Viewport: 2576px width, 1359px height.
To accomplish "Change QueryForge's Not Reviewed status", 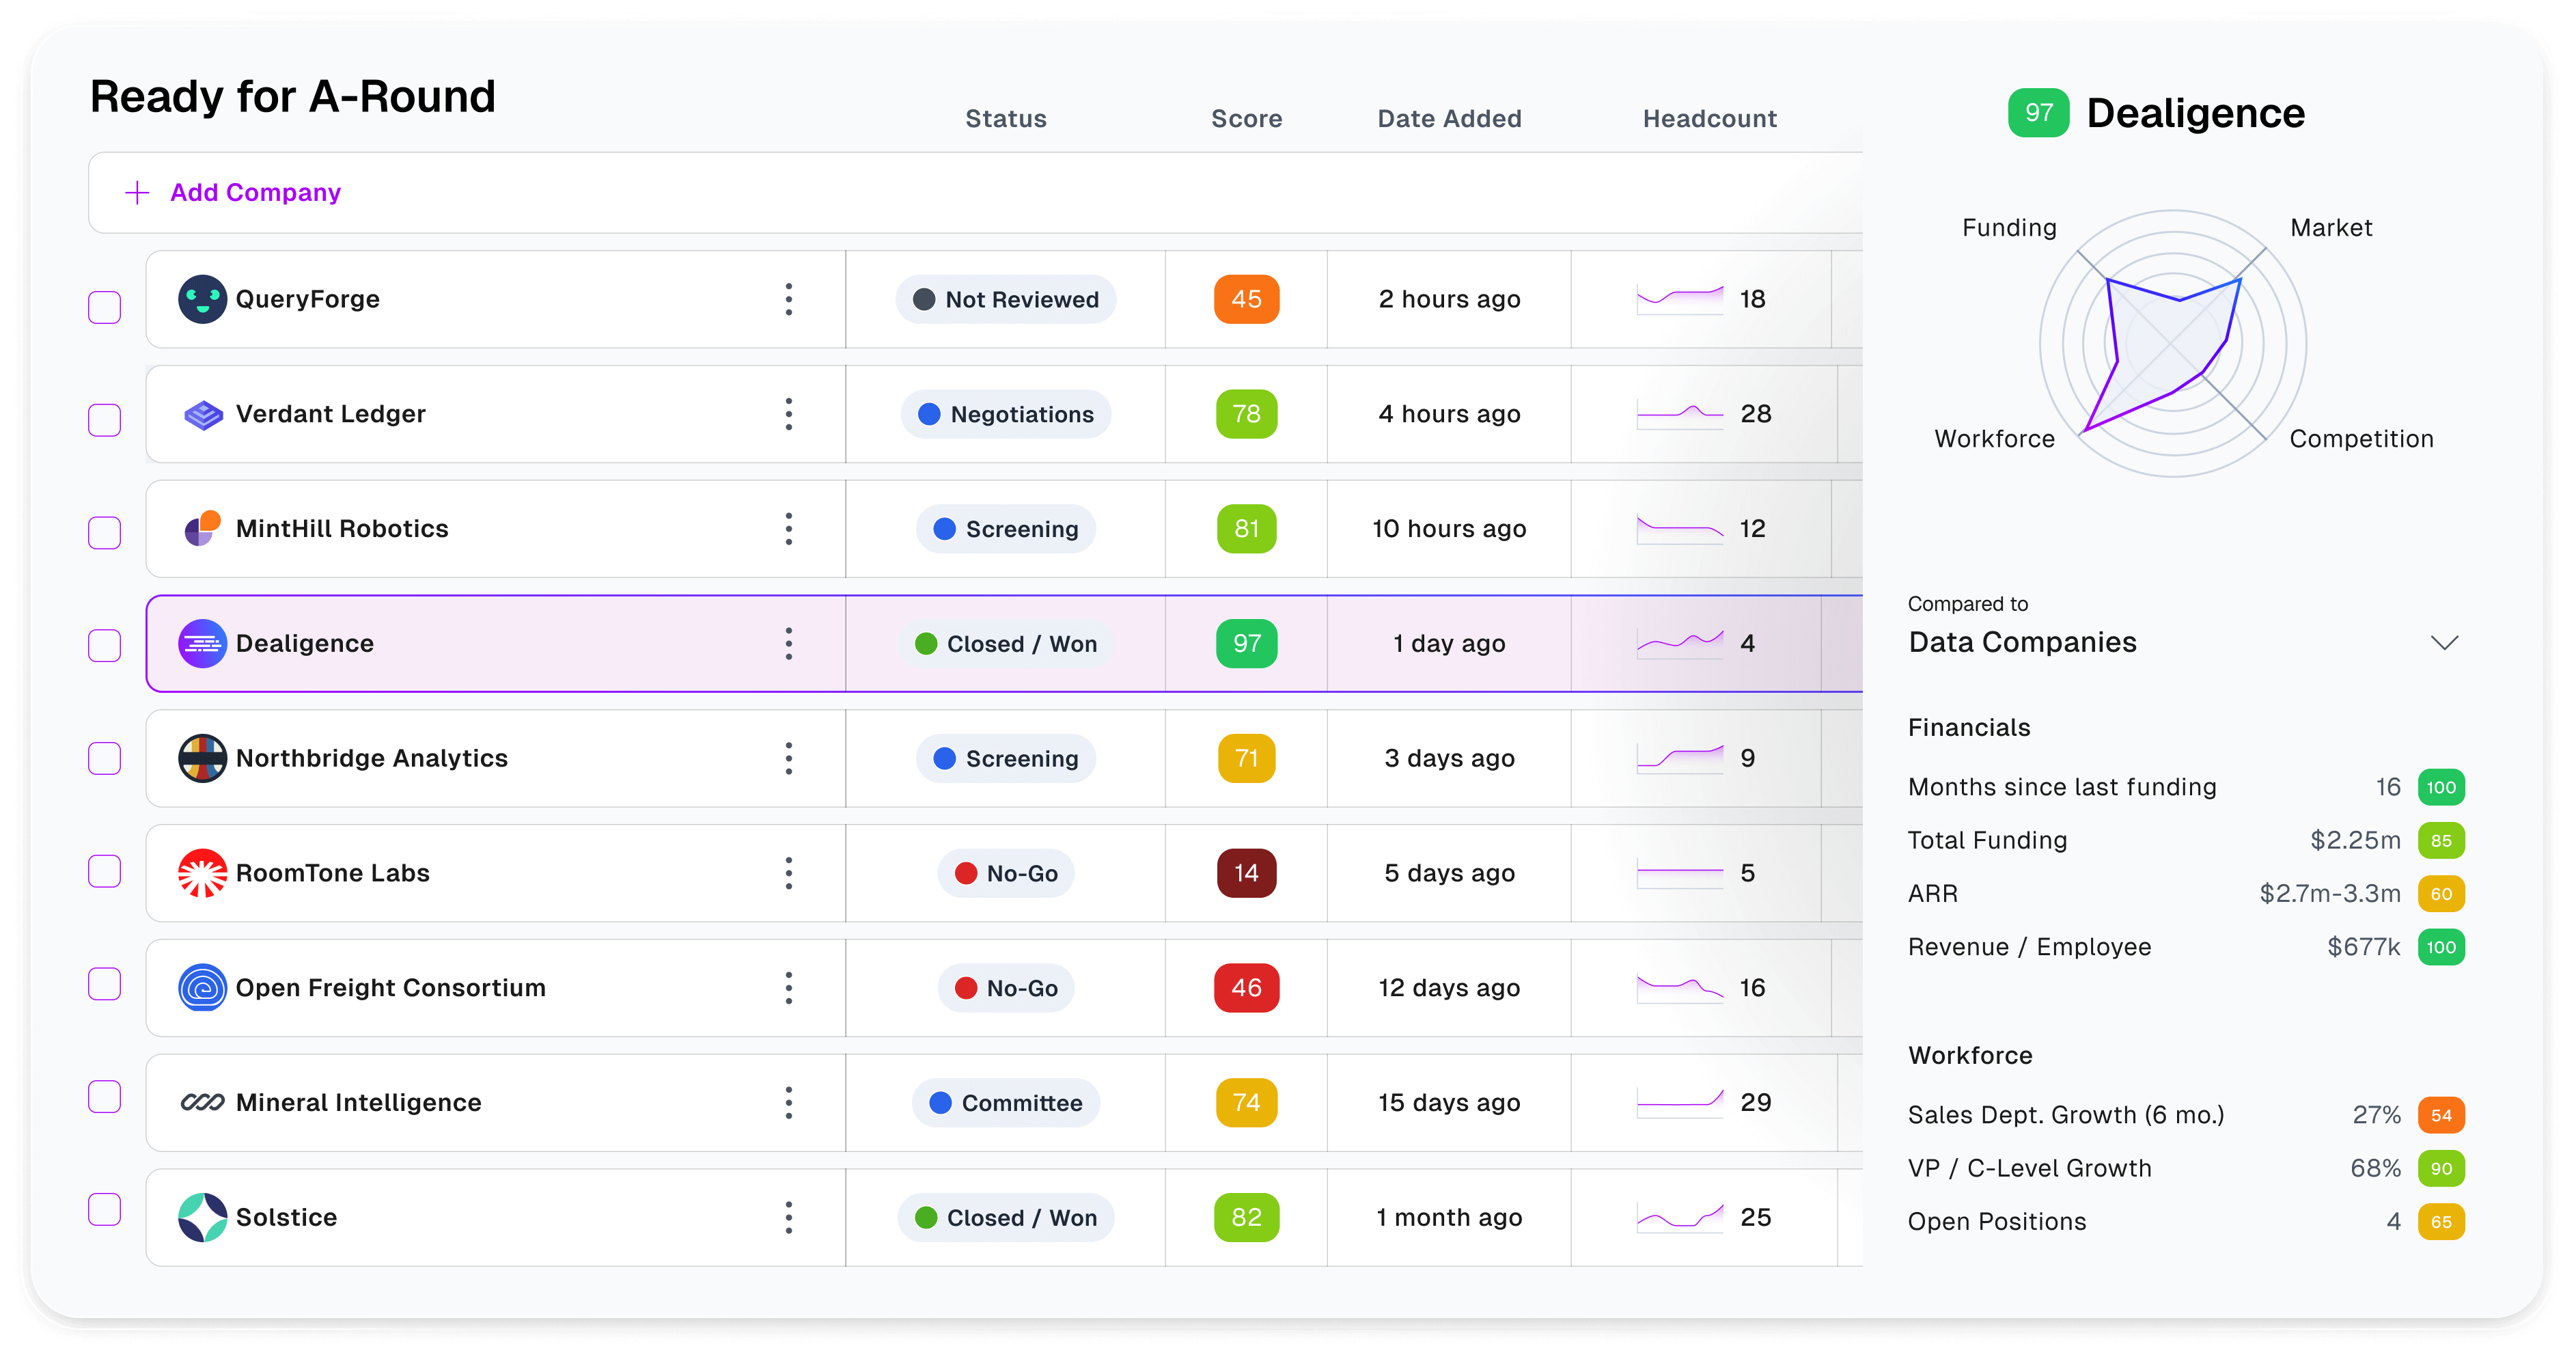I will tap(1006, 299).
